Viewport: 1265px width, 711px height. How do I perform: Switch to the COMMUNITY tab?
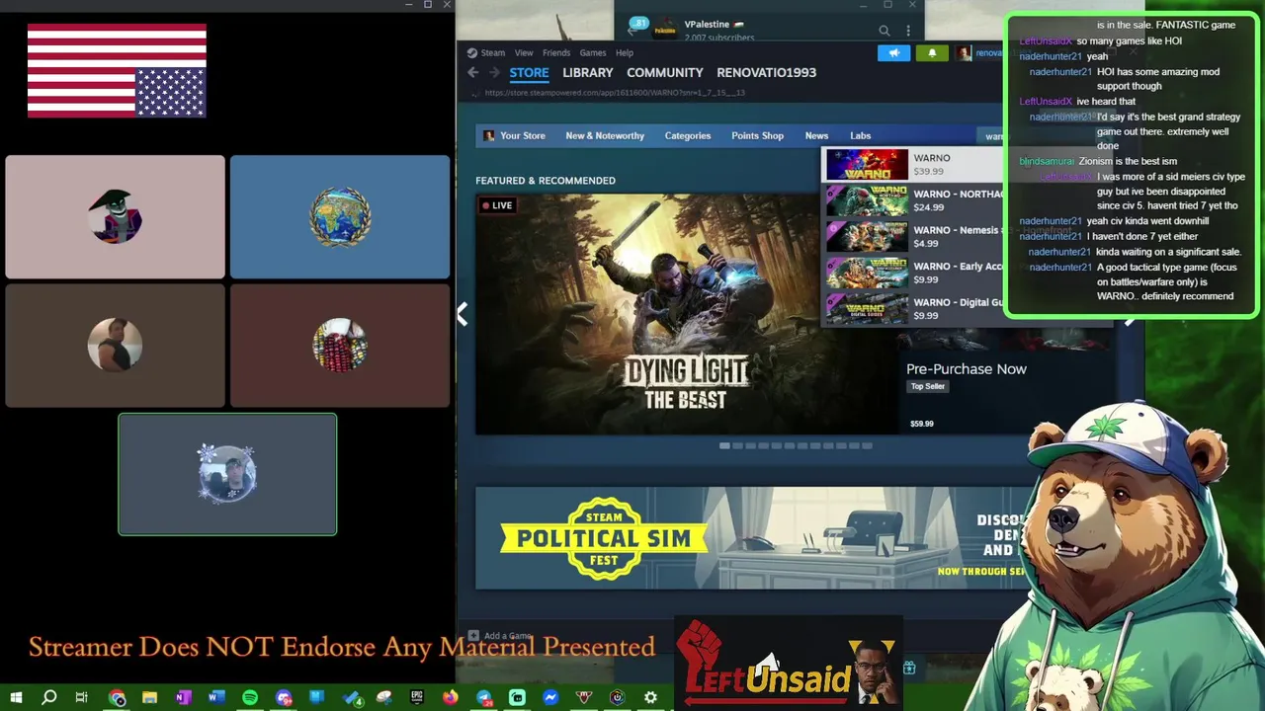click(x=665, y=73)
